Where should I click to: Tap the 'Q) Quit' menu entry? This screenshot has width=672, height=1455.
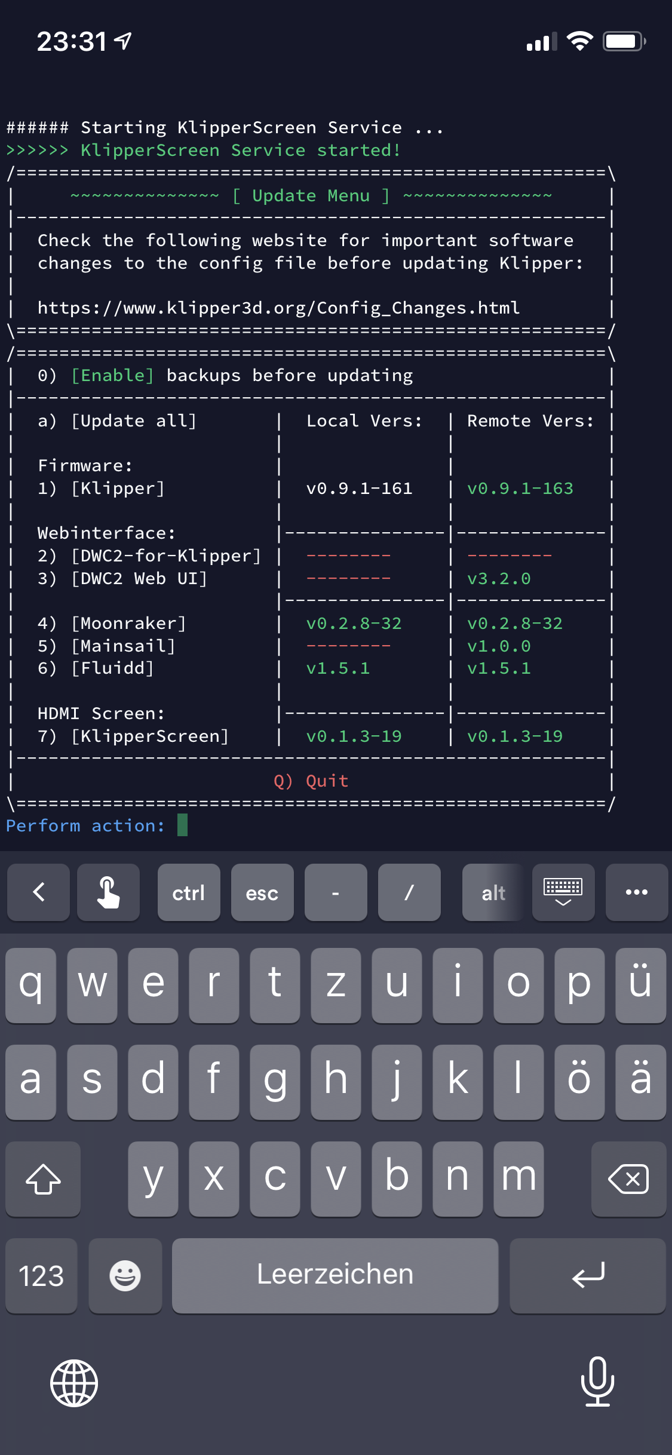[x=311, y=781]
